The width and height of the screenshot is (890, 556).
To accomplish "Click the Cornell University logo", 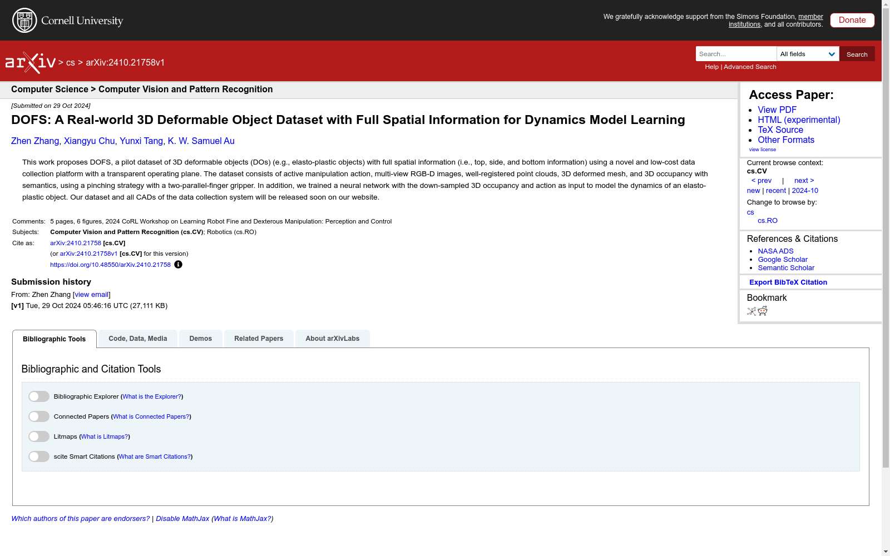I will coord(68,21).
